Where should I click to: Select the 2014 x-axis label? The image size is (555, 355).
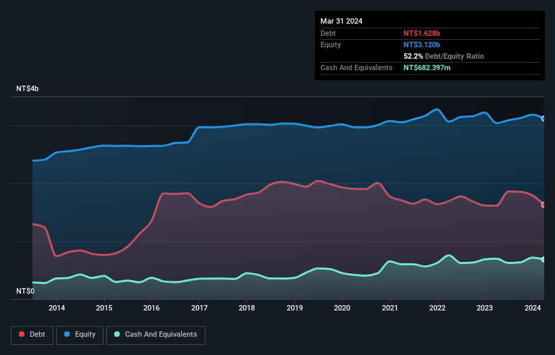point(57,308)
